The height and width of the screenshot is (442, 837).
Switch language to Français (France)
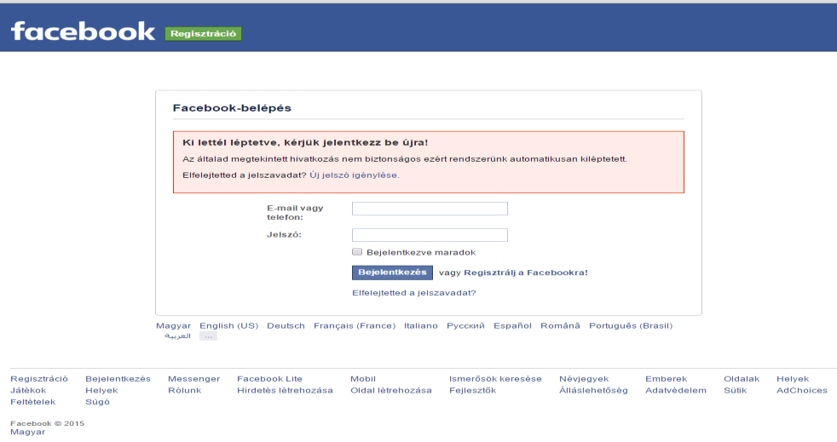tap(355, 326)
